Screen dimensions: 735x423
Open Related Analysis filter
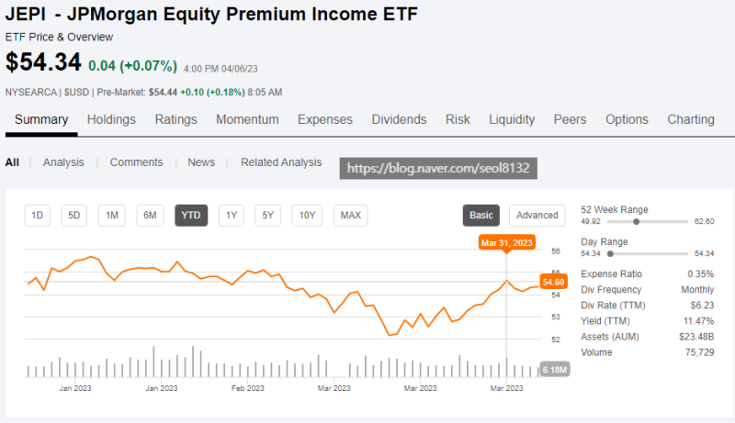281,162
